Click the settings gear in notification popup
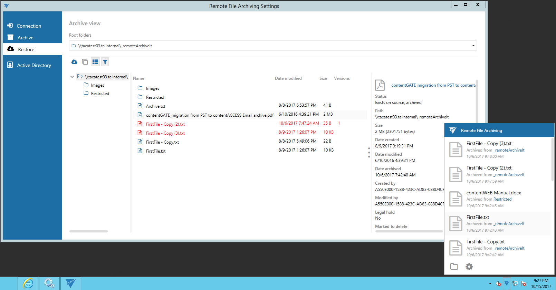The width and height of the screenshot is (556, 290). point(469,267)
